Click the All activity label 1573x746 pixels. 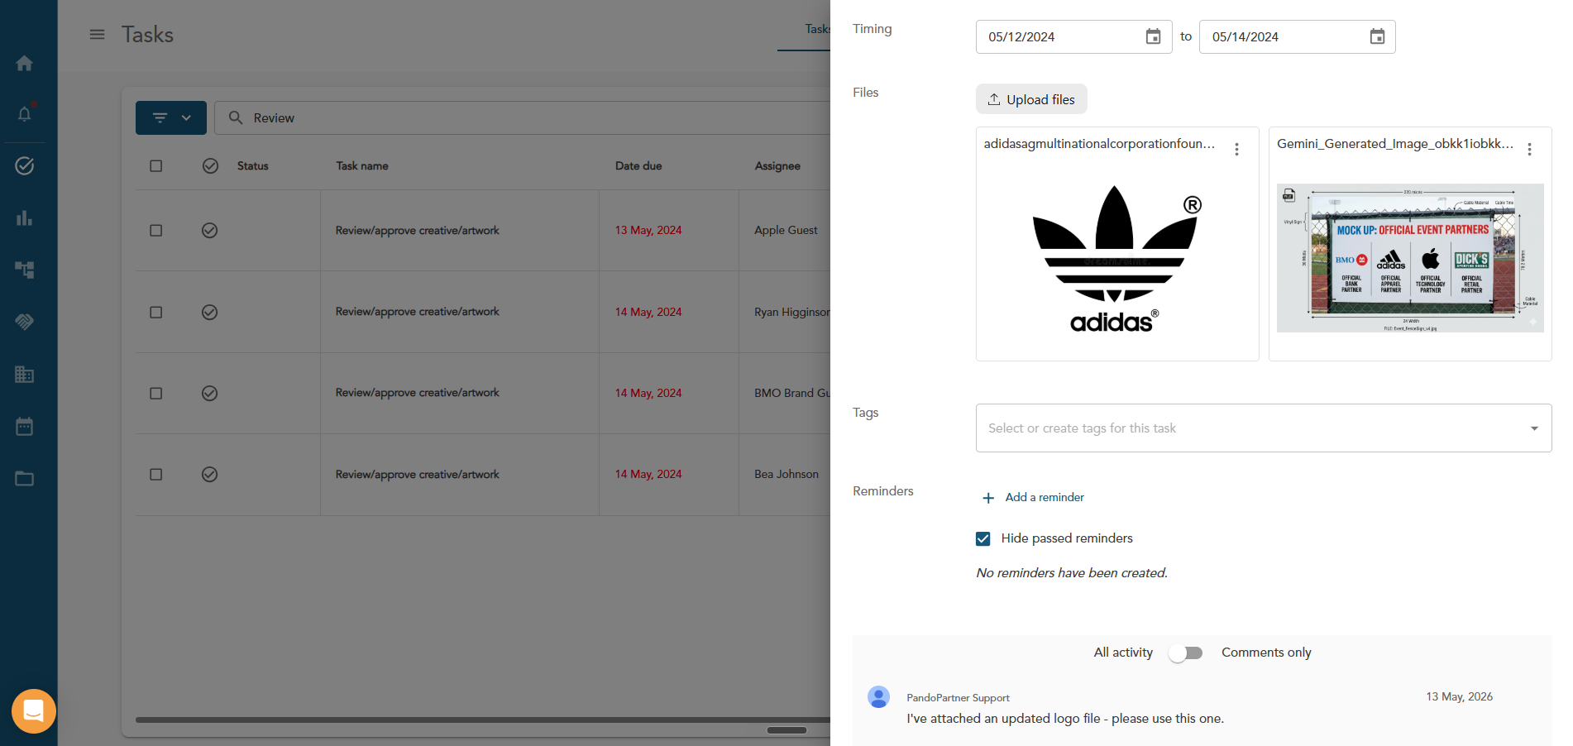coord(1123,653)
